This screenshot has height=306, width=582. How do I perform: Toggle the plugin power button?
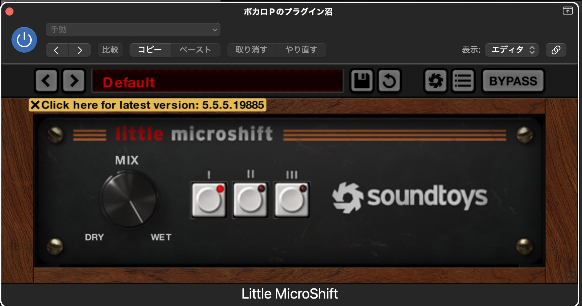click(24, 40)
